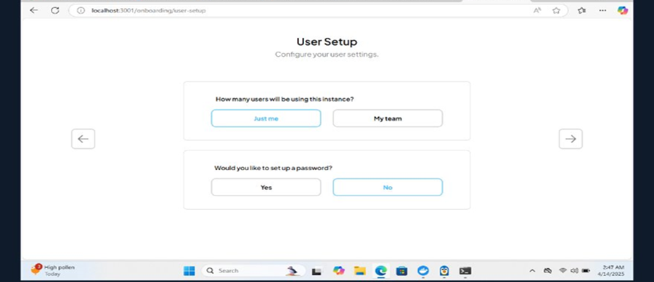This screenshot has width=654, height=282.
Task: Launch Copilot from the taskbar
Action: (339, 270)
